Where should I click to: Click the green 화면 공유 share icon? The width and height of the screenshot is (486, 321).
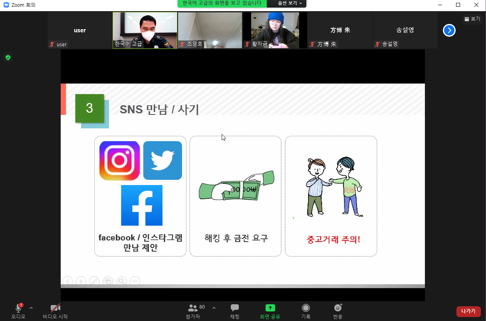point(270,308)
